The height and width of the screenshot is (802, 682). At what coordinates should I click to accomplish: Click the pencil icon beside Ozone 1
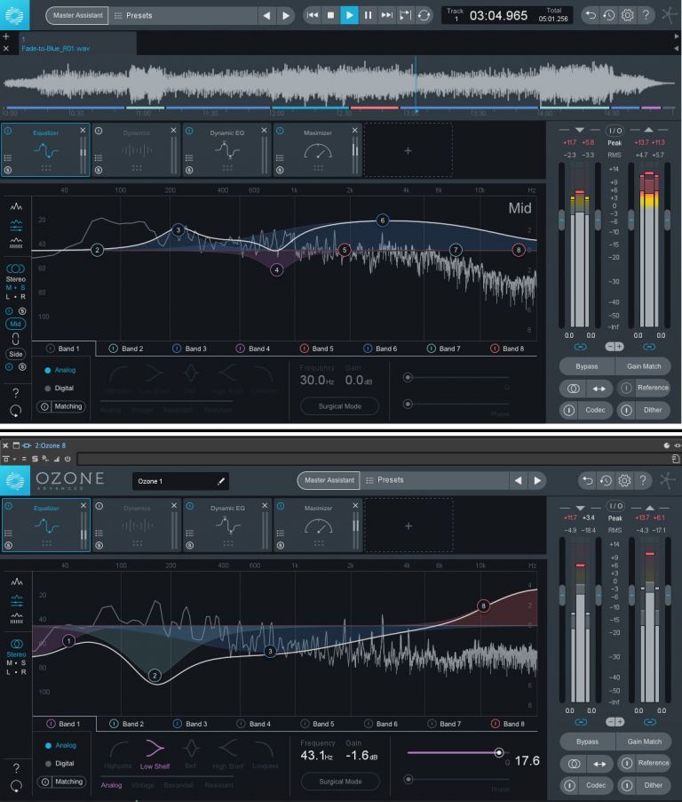click(x=221, y=481)
